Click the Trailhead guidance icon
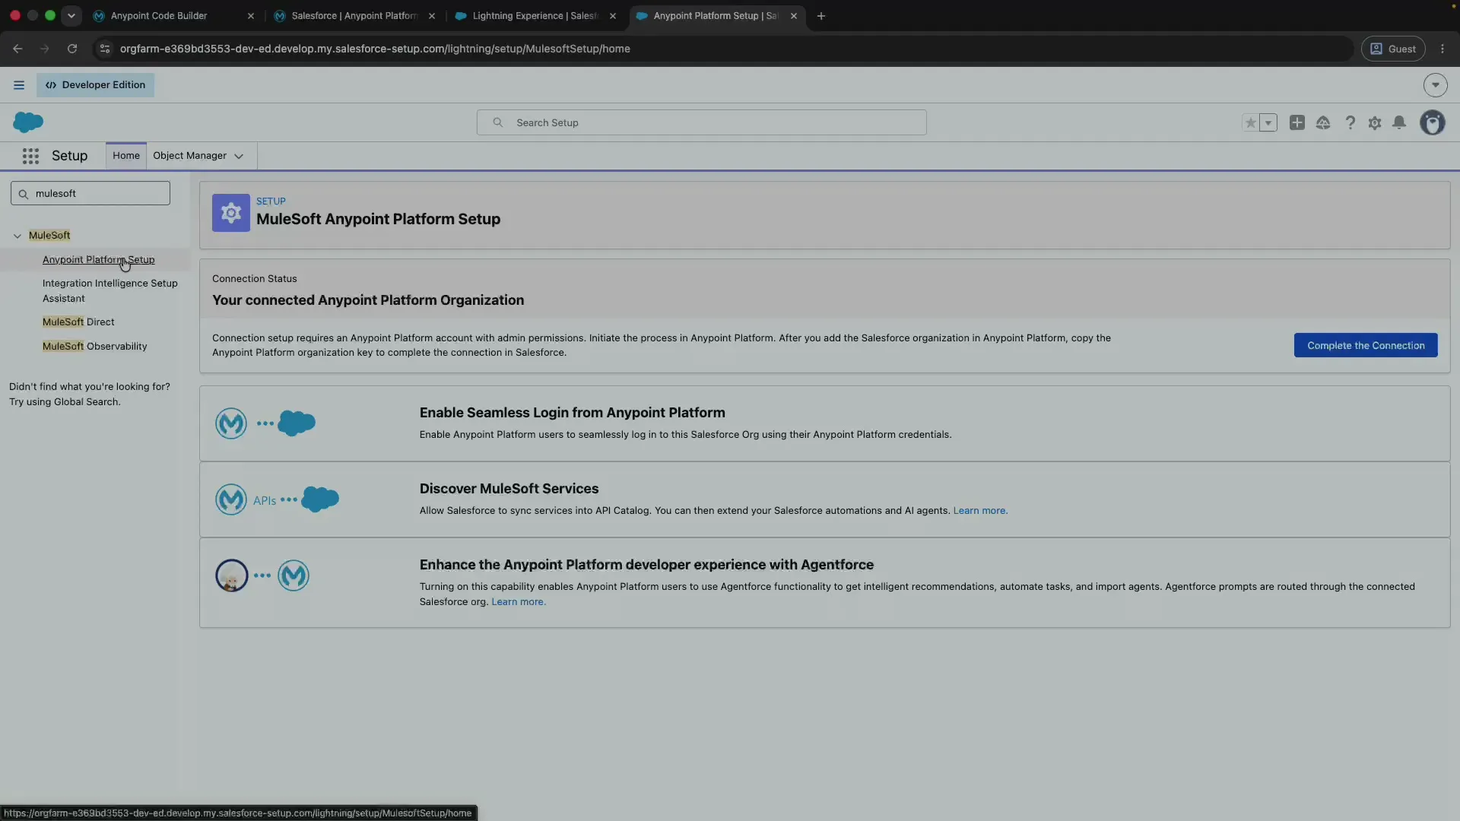 pyautogui.click(x=1323, y=122)
